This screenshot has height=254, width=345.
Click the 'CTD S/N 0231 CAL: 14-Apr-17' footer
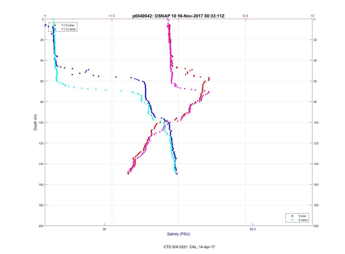click(x=189, y=247)
